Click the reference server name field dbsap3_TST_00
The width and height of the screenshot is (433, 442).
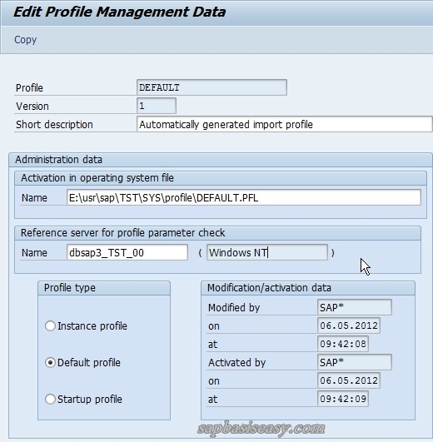127,252
